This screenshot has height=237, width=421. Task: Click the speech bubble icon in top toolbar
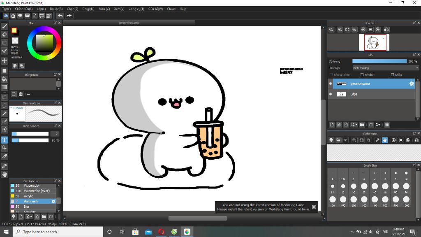coord(20,16)
